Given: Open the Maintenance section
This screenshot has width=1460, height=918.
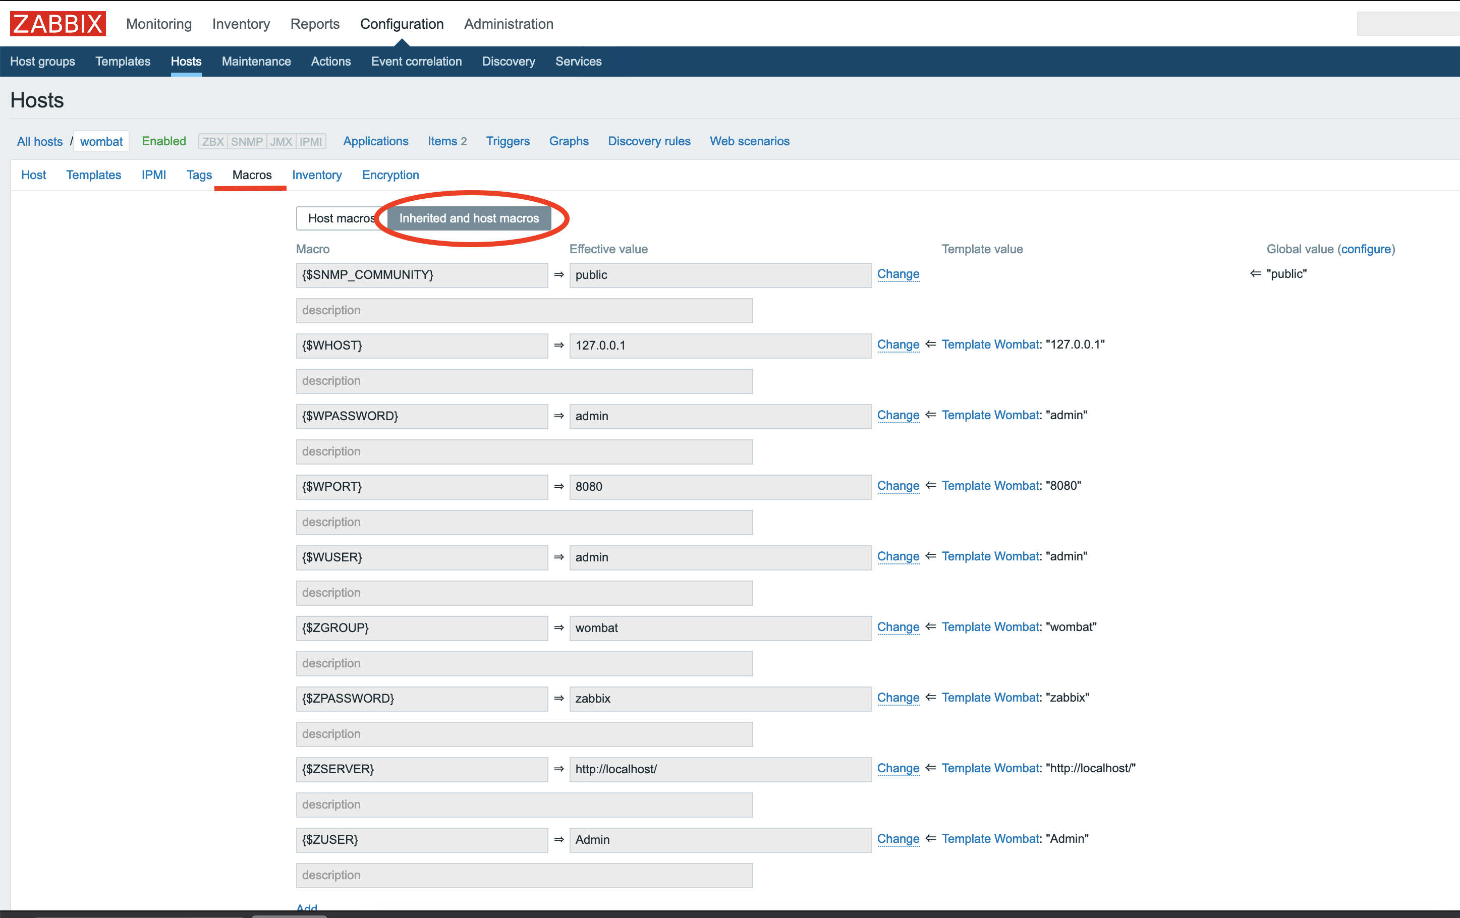Looking at the screenshot, I should (256, 61).
